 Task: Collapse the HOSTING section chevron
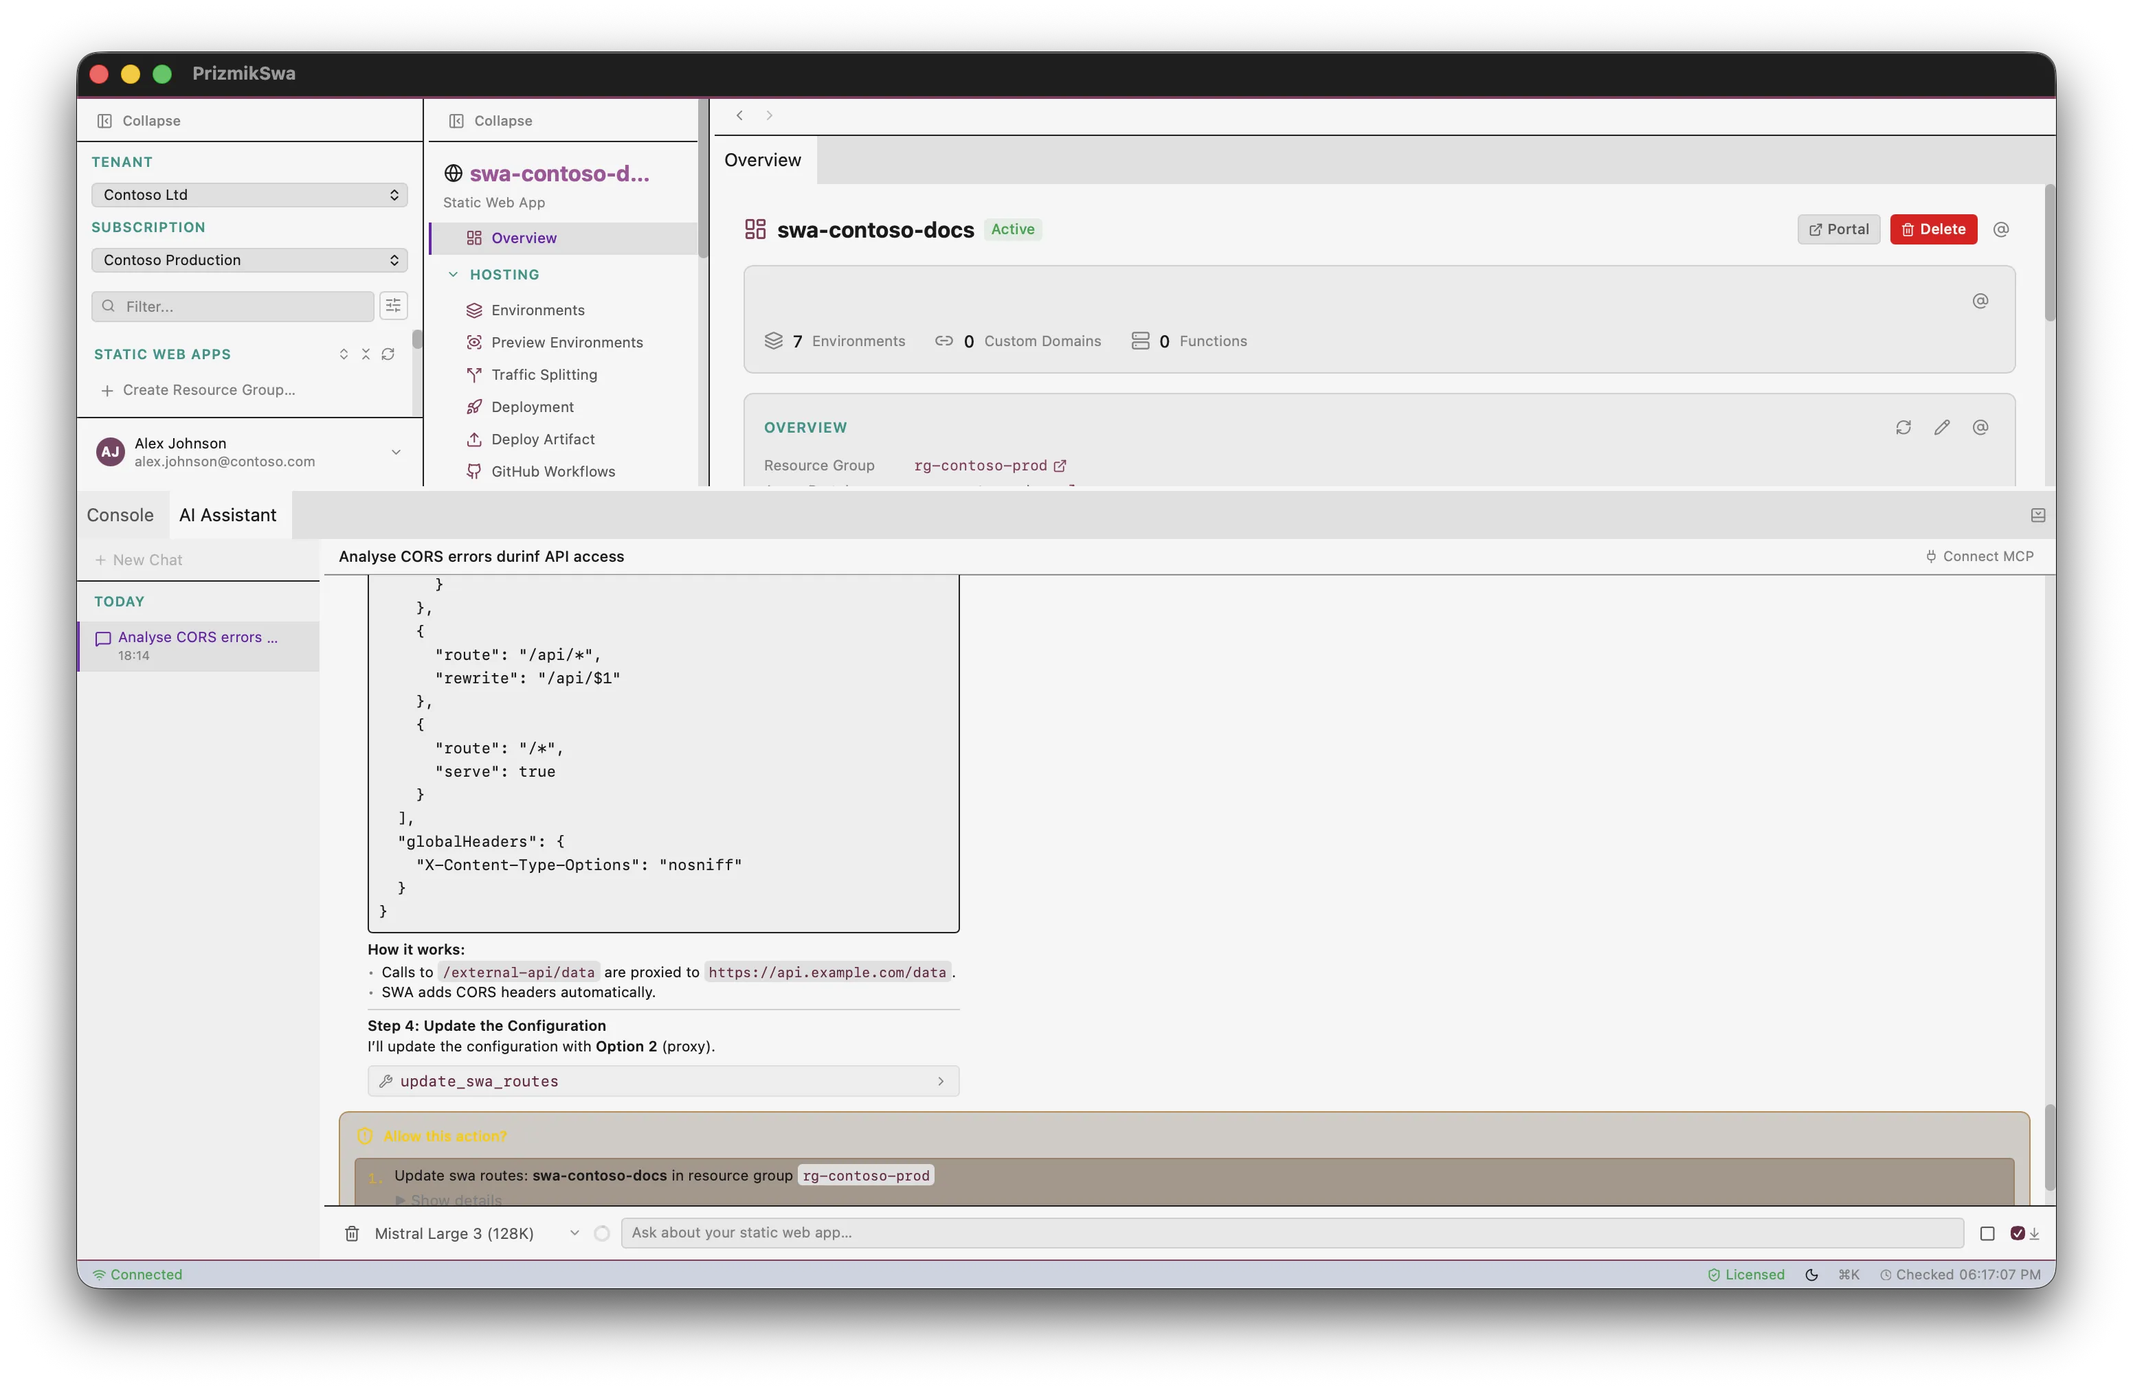click(453, 274)
